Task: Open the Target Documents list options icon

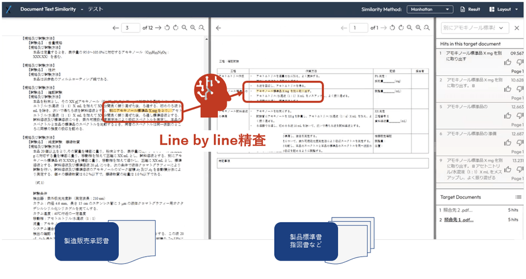Action: point(518,197)
